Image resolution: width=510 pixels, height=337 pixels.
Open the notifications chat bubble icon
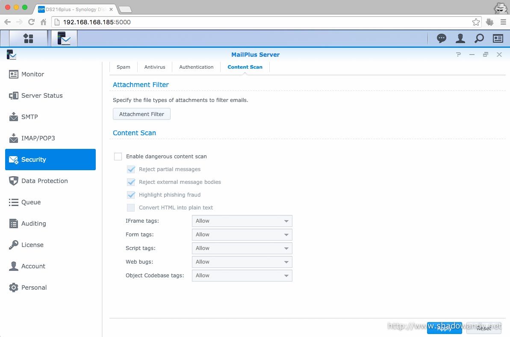pos(442,38)
